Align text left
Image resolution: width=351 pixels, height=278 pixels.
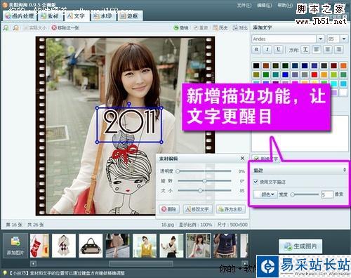[317, 50]
